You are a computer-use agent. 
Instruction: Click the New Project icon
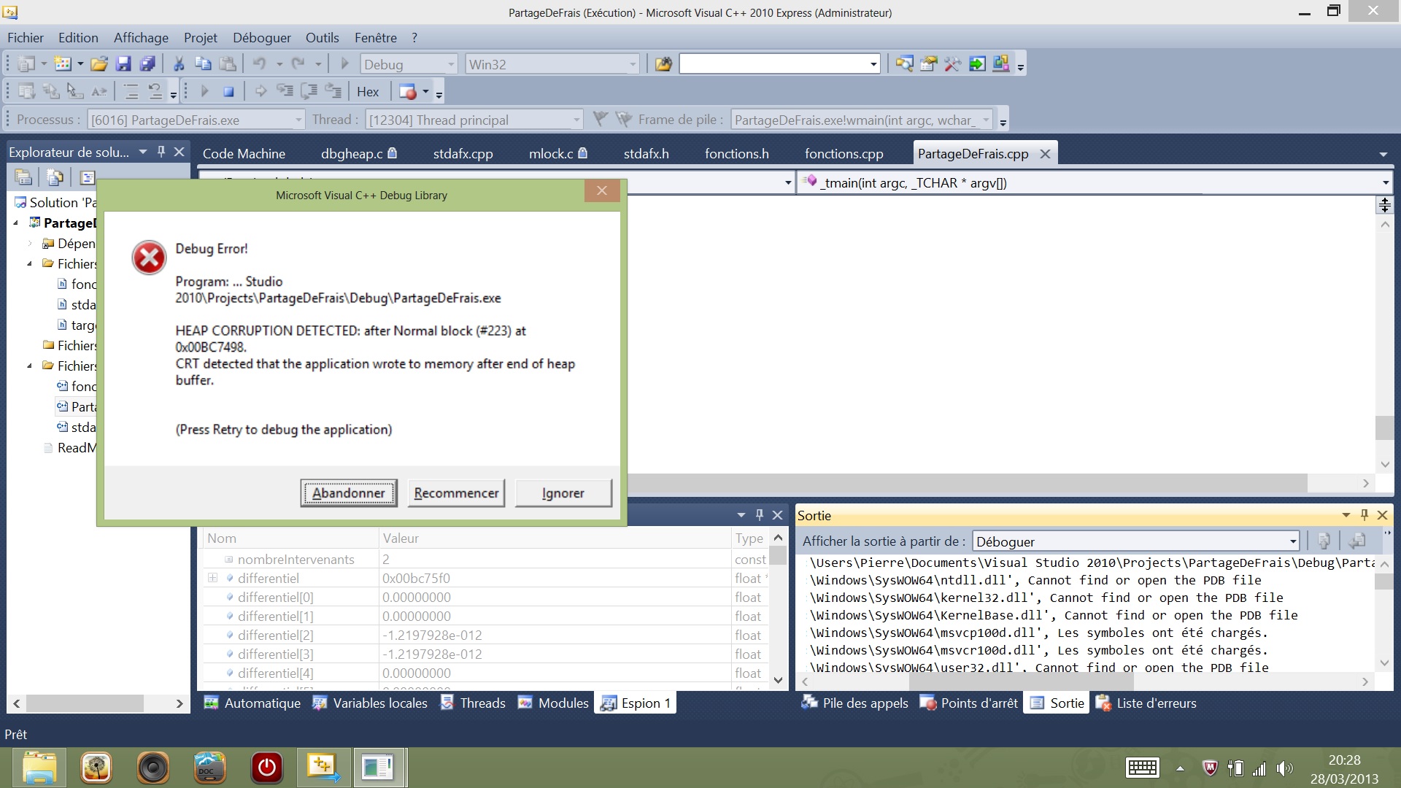tap(26, 64)
